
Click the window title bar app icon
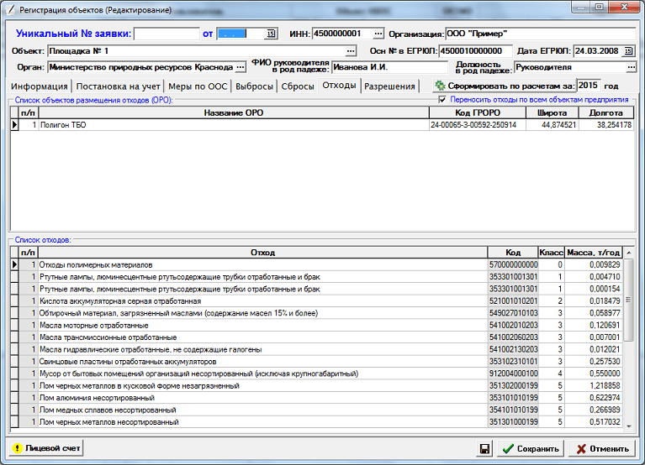pos(11,9)
